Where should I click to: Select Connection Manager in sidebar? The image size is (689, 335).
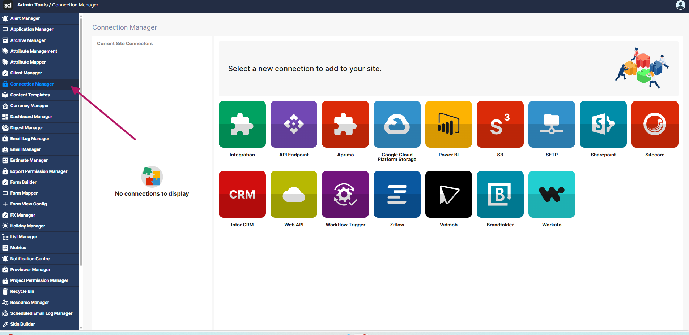click(x=39, y=84)
